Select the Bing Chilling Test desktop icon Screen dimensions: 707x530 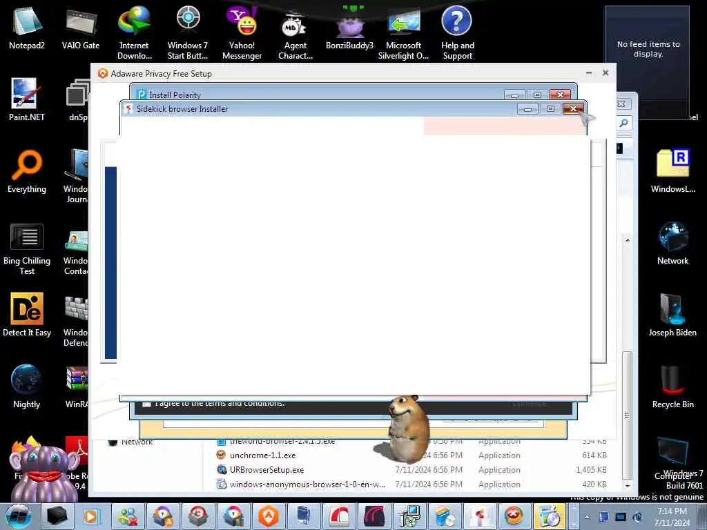point(27,248)
